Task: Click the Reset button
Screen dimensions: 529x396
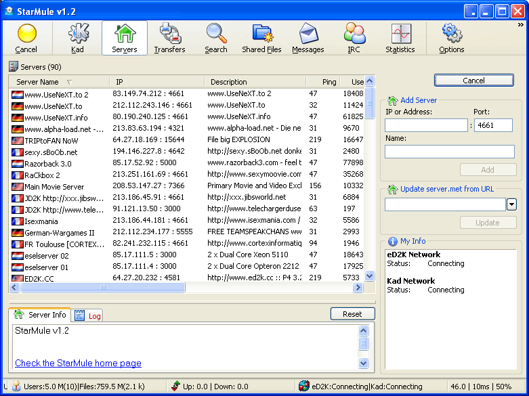Action: [353, 314]
